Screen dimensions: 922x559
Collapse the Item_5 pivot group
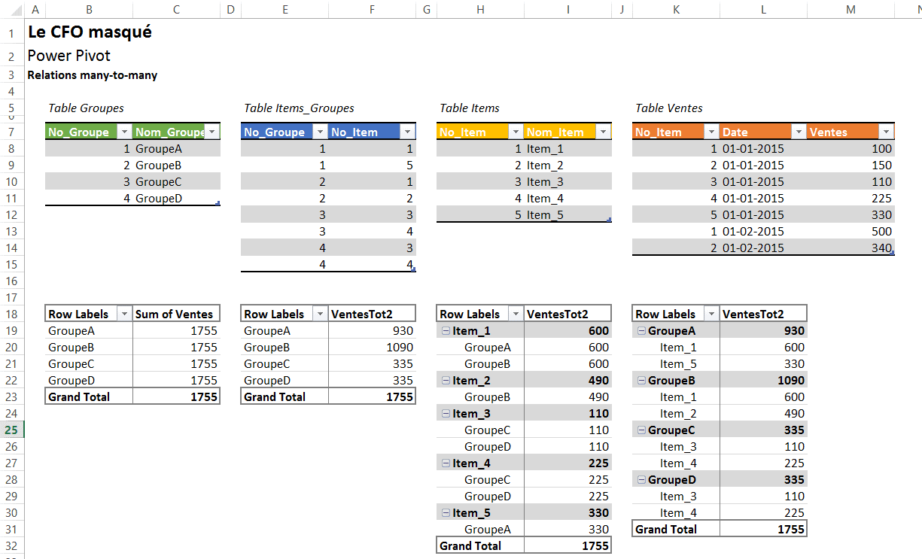(446, 513)
